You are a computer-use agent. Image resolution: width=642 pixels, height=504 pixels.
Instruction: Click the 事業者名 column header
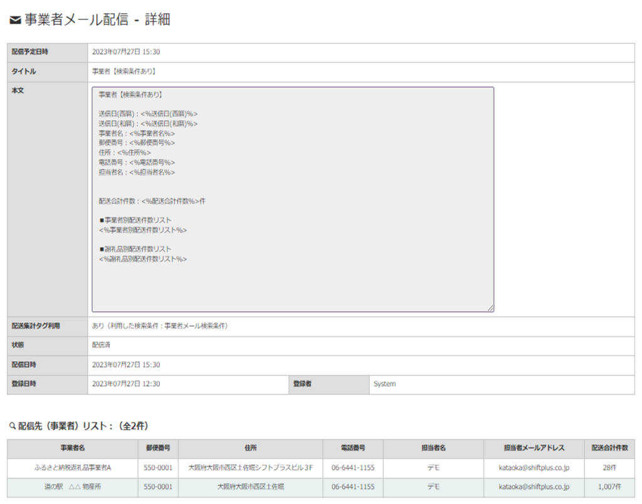click(x=72, y=448)
